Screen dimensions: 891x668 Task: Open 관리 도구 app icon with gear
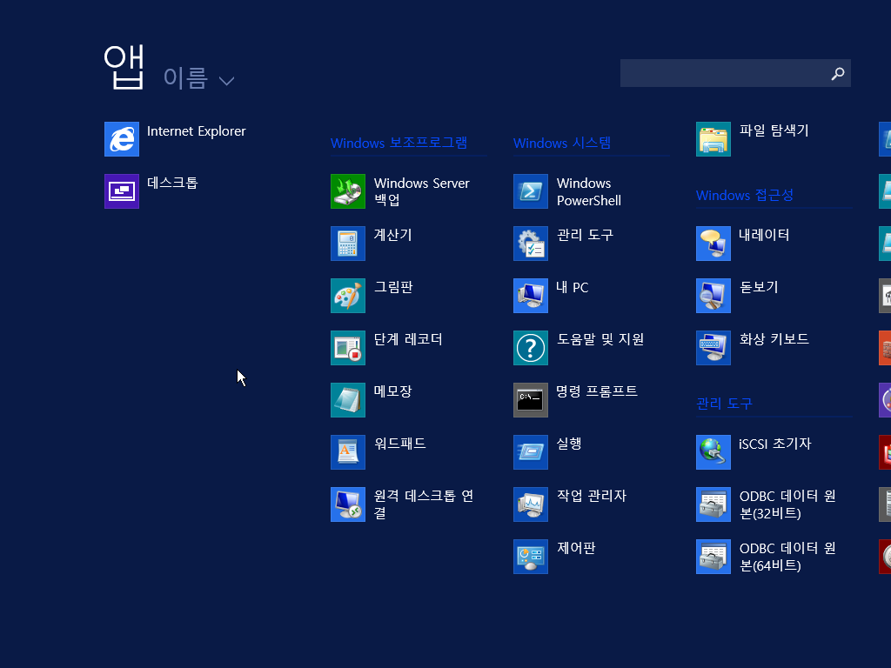[x=531, y=244]
